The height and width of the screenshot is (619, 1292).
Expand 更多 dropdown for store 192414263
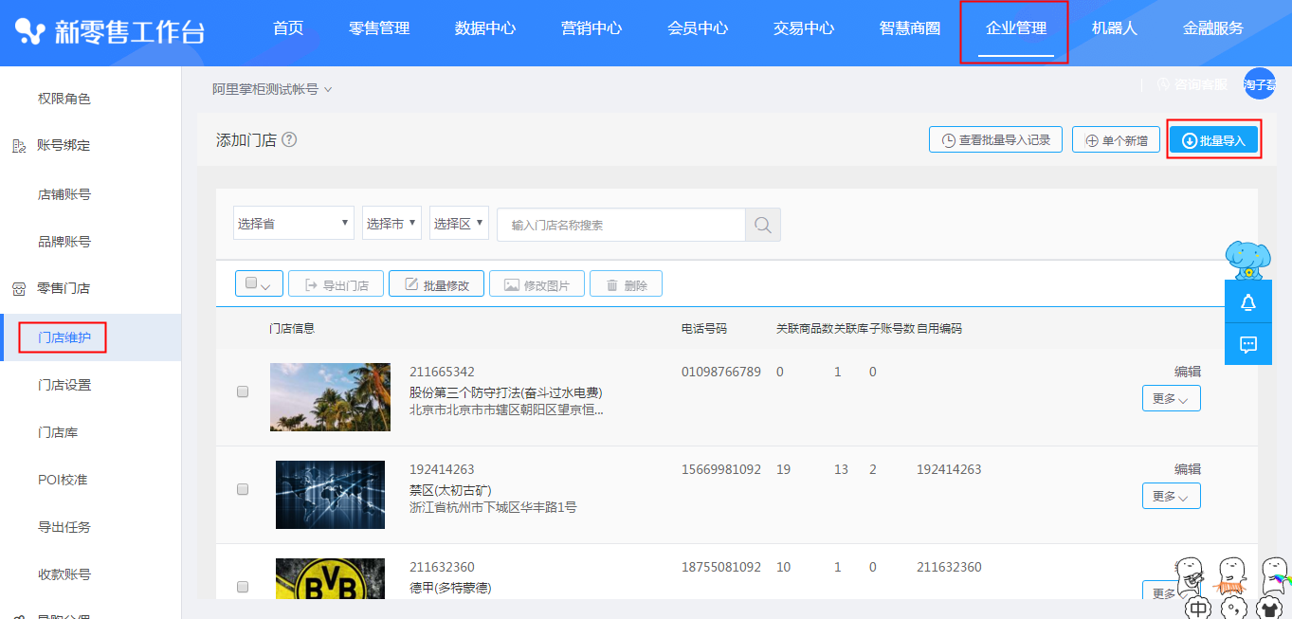(1172, 496)
